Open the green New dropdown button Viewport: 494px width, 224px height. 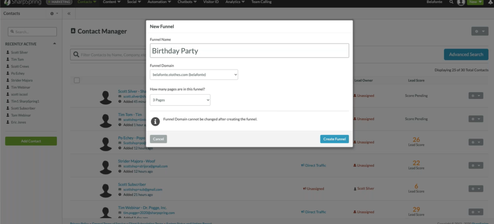[476, 2]
